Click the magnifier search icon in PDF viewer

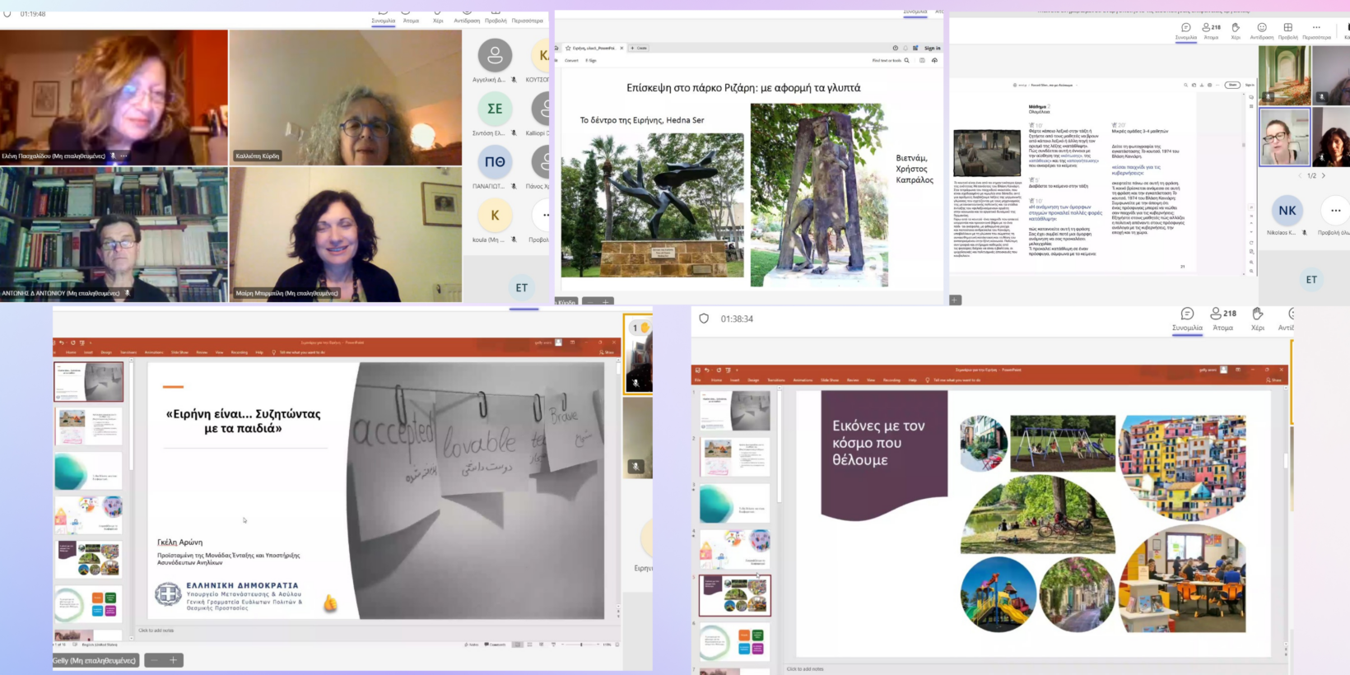pyautogui.click(x=907, y=60)
